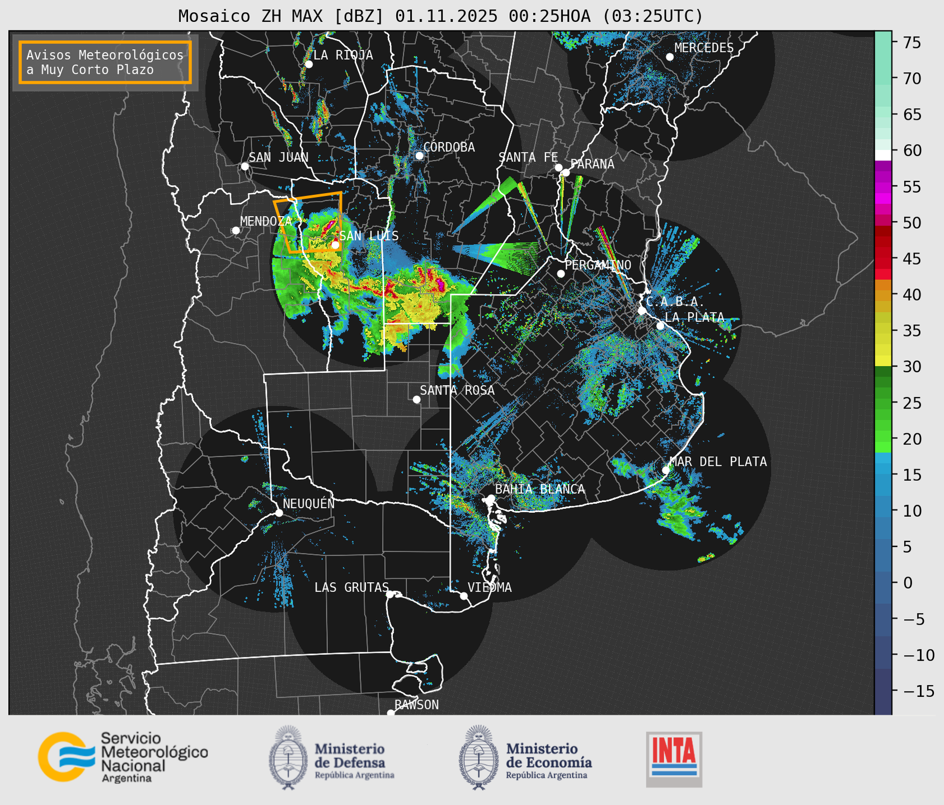Select the BAHÍA BLANCA city marker
The image size is (944, 805).
pos(491,498)
